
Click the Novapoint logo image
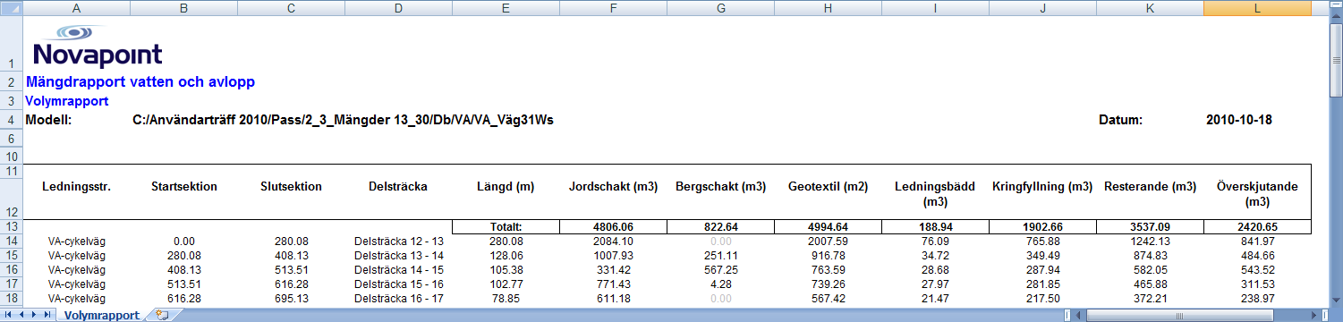point(98,47)
